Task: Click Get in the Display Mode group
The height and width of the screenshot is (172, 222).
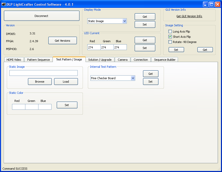Action: (145, 17)
